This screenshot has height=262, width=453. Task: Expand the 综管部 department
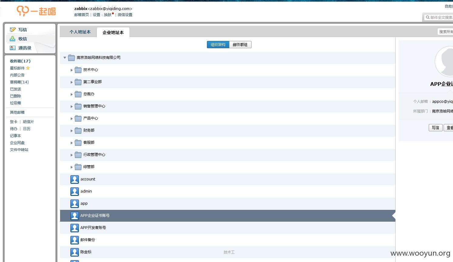[x=72, y=167]
